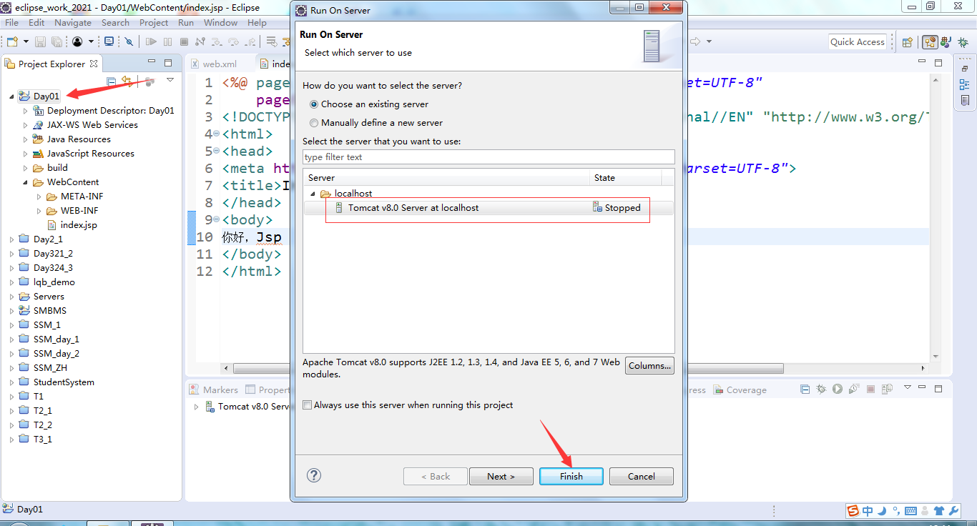The image size is (977, 526).
Task: Collapse the localhost folder in server list
Action: coord(313,194)
